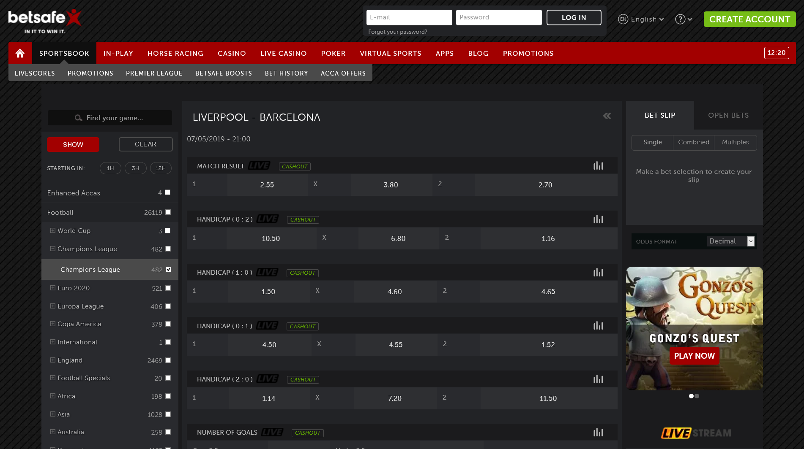
Task: Tick the Euro 2020 checkbox
Action: tap(168, 288)
